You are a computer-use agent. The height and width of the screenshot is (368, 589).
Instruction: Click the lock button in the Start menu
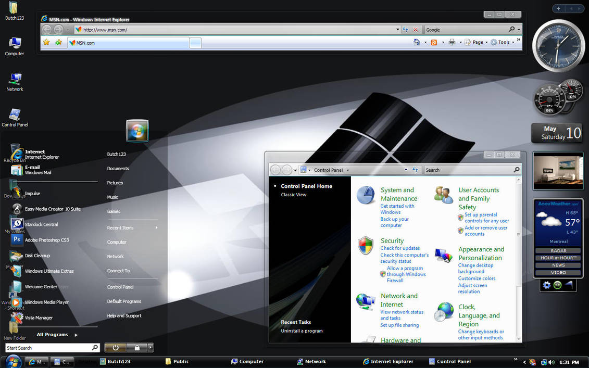click(x=137, y=348)
